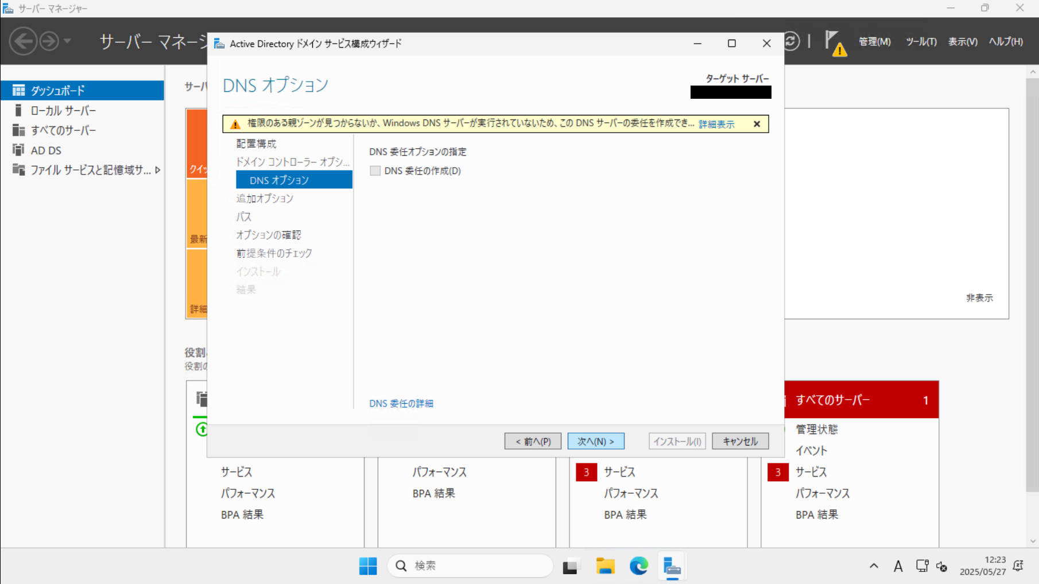This screenshot has width=1039, height=584.
Task: Click the scrollbar down arrow
Action: [x=1033, y=542]
